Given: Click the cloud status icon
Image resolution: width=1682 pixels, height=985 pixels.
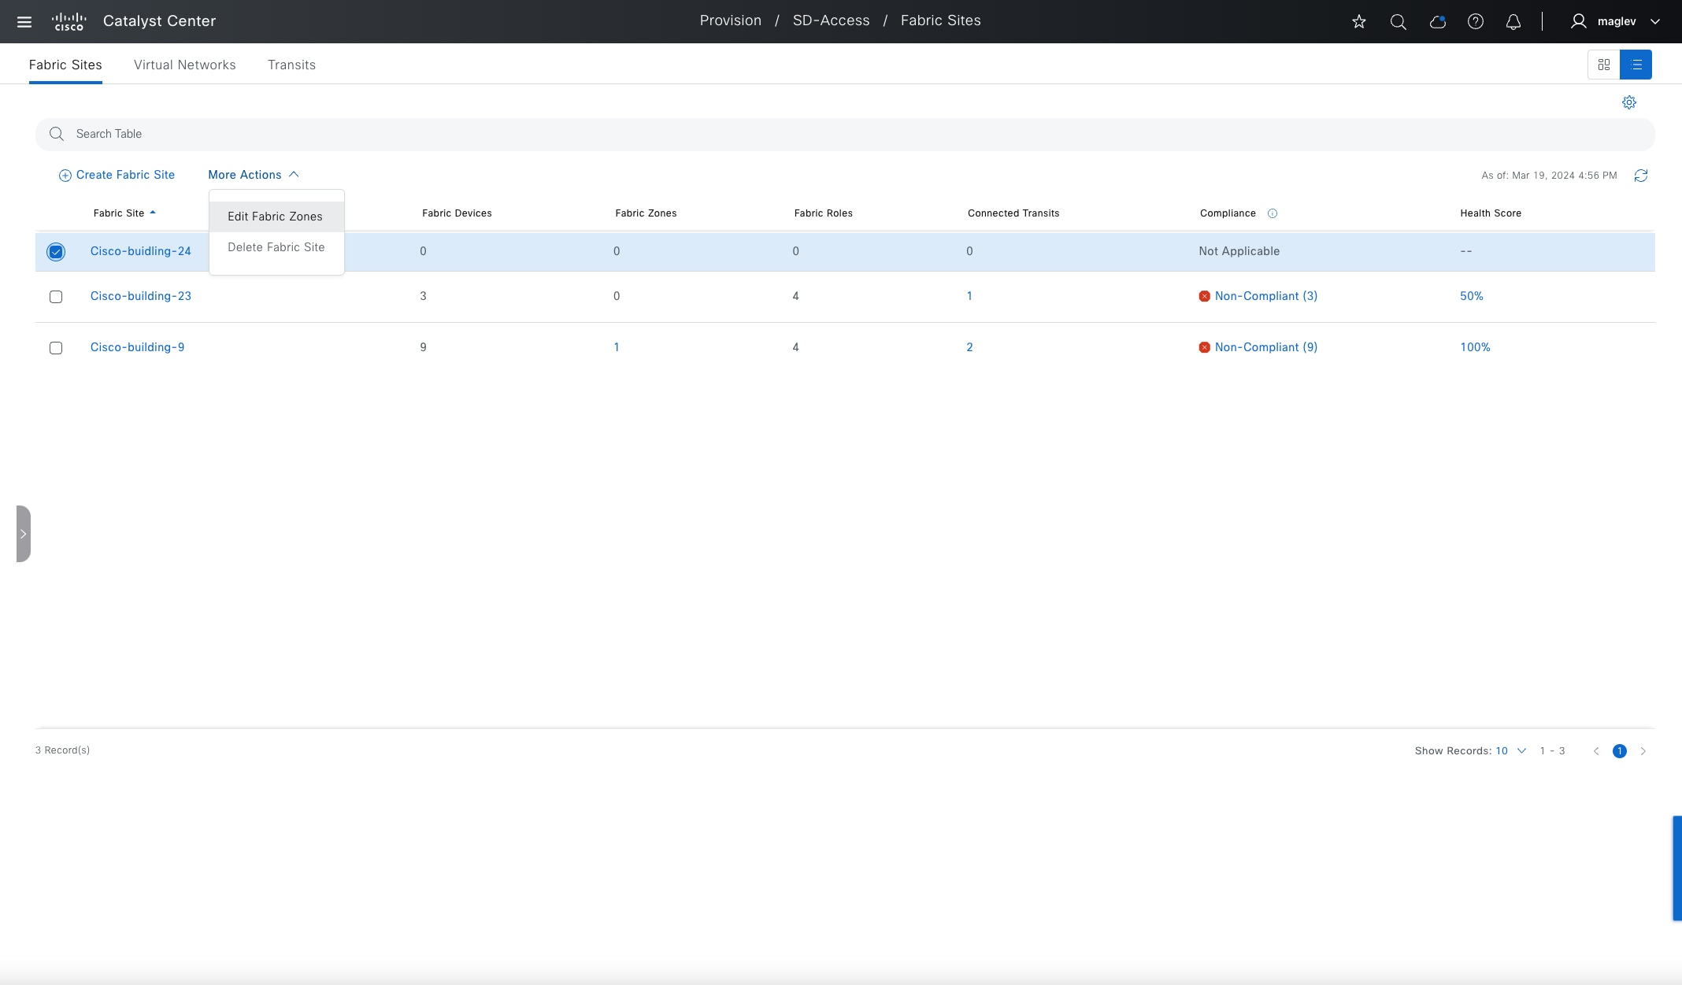Looking at the screenshot, I should tap(1437, 22).
